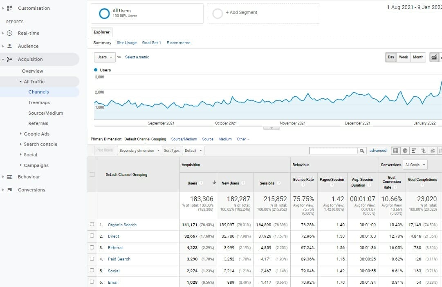Switch to performance bar view icon
Viewport: 442px width, 287px height.
click(x=414, y=151)
